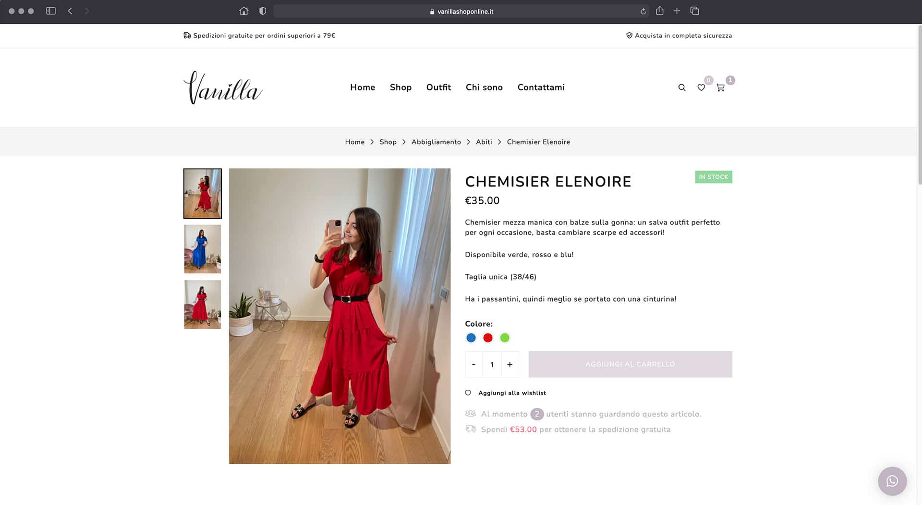Go to Chi sono page
Image resolution: width=922 pixels, height=505 pixels.
pos(484,87)
